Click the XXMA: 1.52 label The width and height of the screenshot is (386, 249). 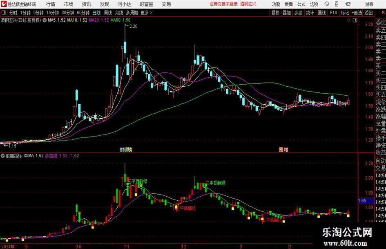33,155
